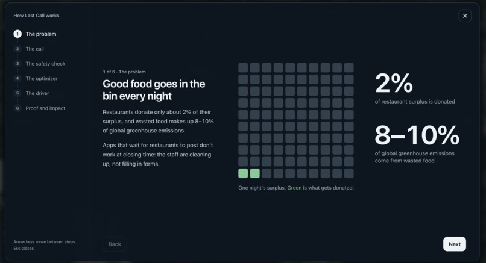Click the first green donated square
This screenshot has width=486, height=263.
[243, 173]
